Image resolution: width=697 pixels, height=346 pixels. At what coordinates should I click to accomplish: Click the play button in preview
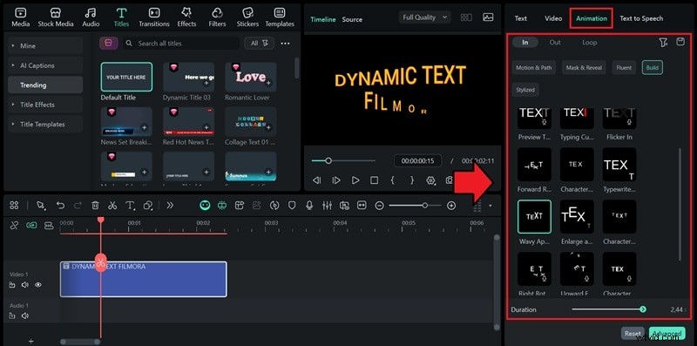[x=355, y=180]
